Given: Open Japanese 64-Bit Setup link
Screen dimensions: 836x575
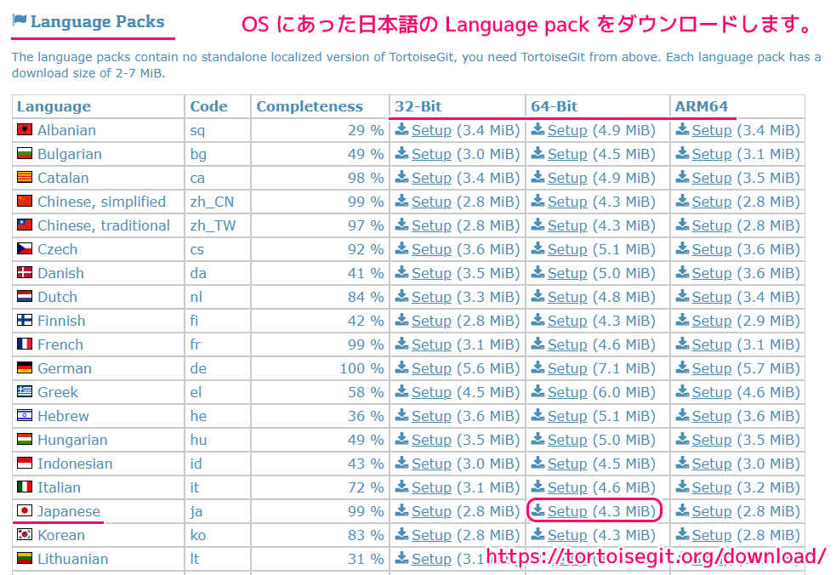Looking at the screenshot, I should click(x=567, y=511).
